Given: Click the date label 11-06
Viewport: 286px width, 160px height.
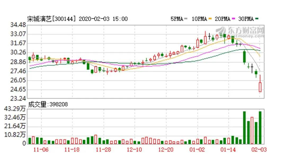Looking at the screenshot, I should [41, 150].
